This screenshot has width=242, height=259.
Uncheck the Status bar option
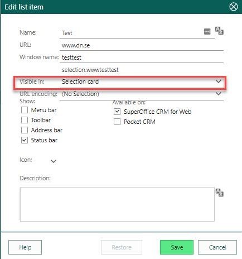[x=25, y=140]
